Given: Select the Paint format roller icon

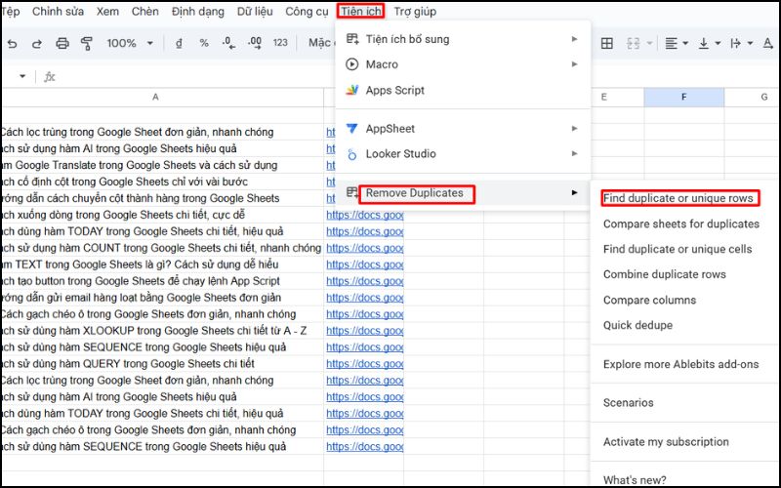Looking at the screenshot, I should [x=87, y=43].
